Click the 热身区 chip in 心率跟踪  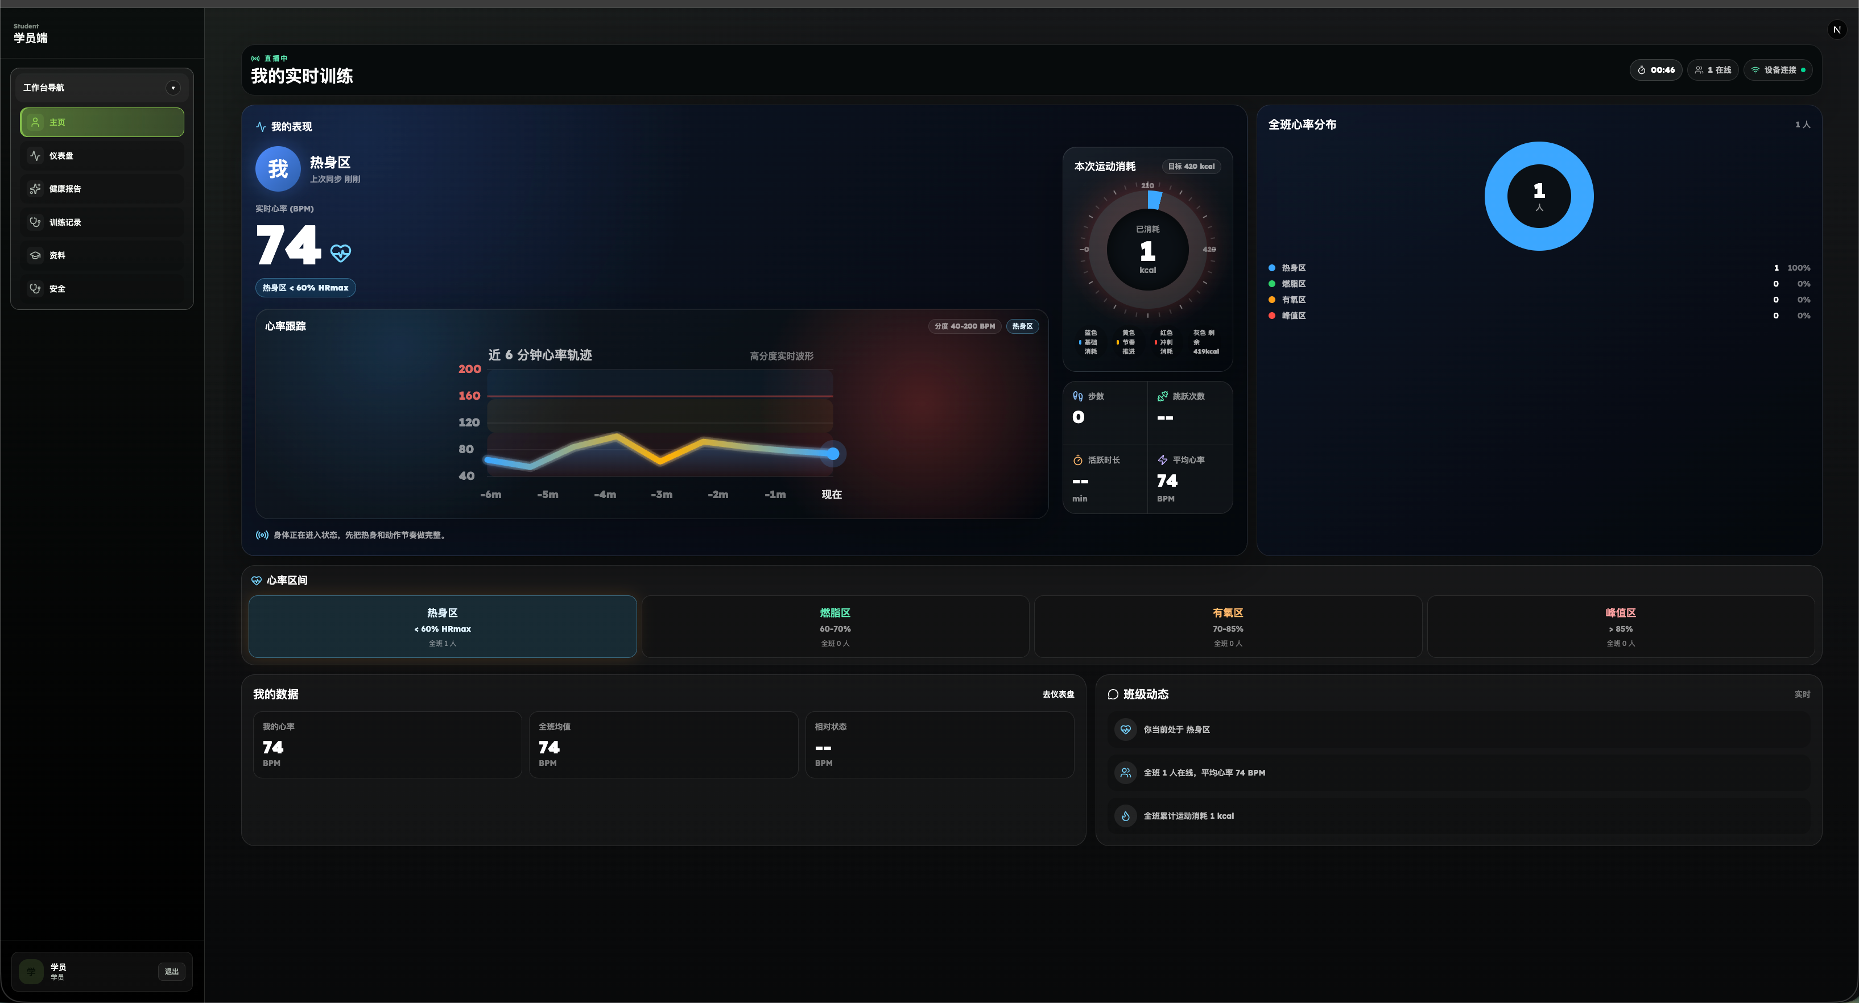coord(1022,326)
